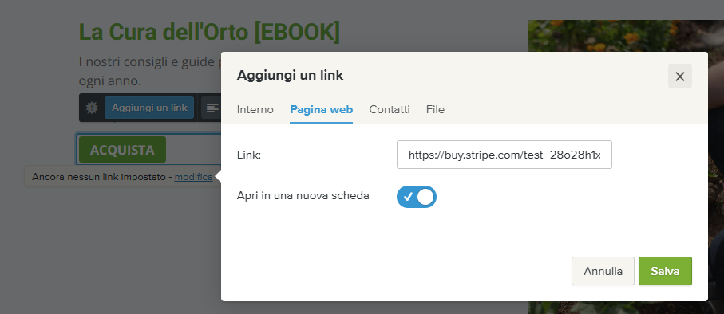This screenshot has height=314, width=724.
Task: Click Aggiungi un link toolbar button
Action: click(149, 108)
